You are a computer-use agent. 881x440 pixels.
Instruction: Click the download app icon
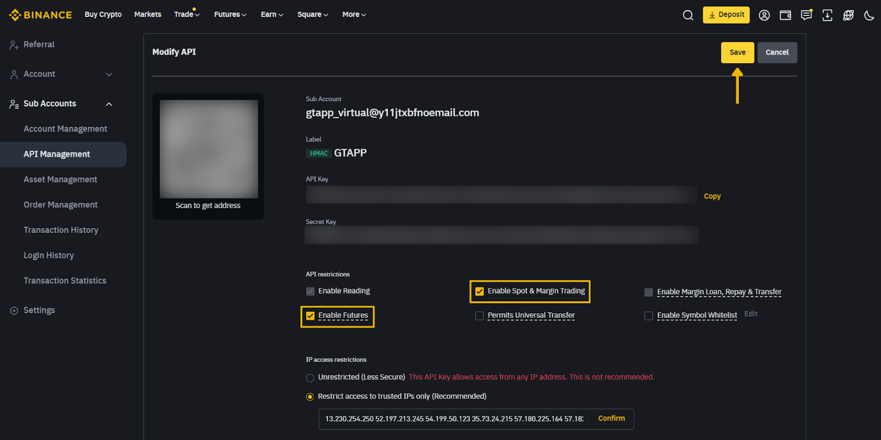click(827, 15)
